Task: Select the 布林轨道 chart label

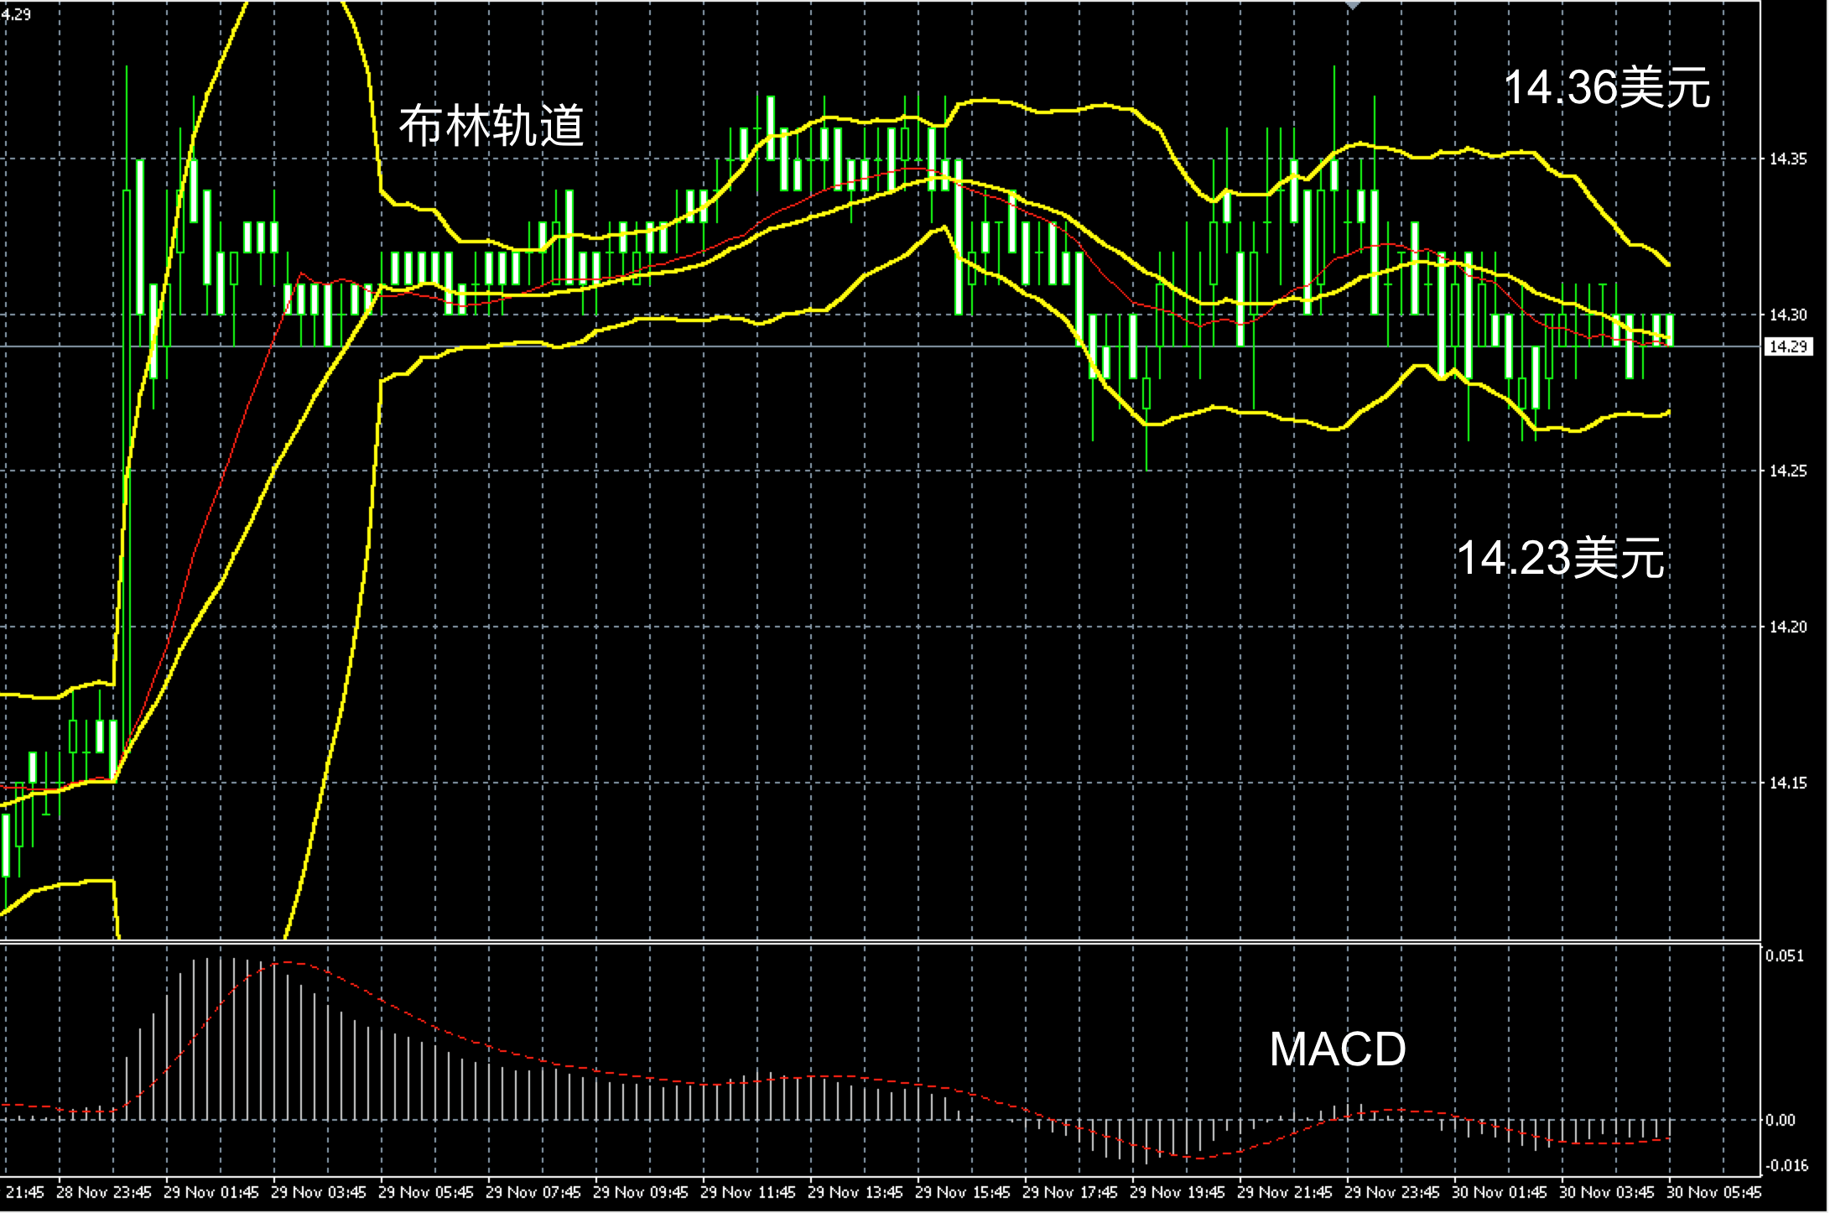Action: [491, 127]
